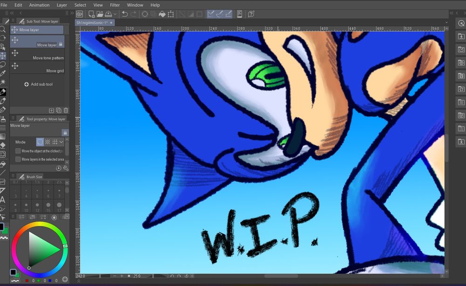Image resolution: width=466 pixels, height=286 pixels.
Task: Choose brush size 10 preset
Action: (x=26, y=207)
